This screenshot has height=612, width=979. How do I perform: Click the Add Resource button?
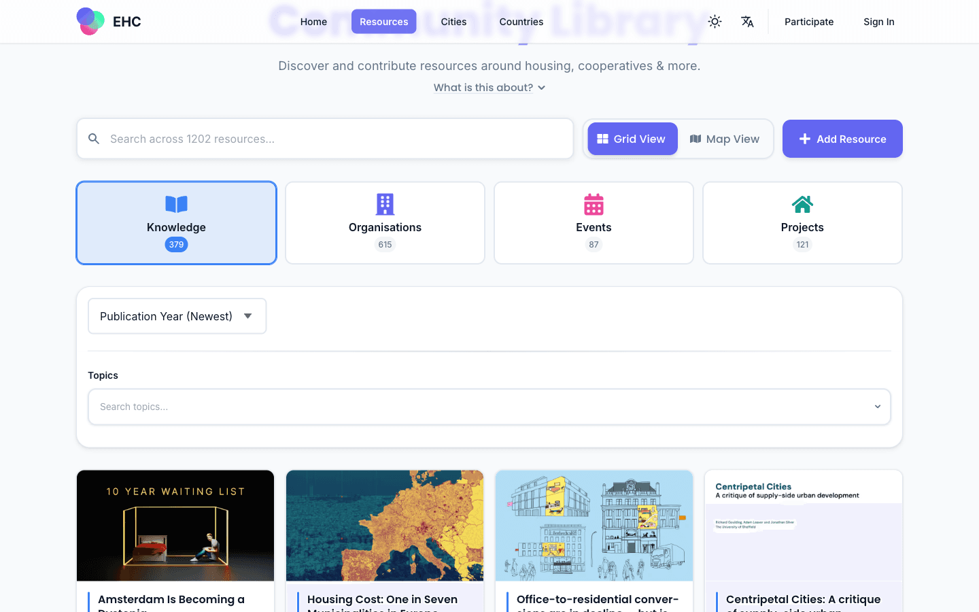tap(842, 139)
